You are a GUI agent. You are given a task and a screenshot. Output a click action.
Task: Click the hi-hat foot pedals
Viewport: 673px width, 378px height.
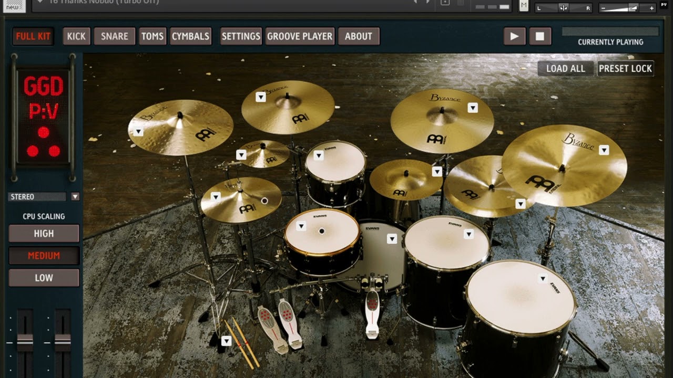coord(280,325)
